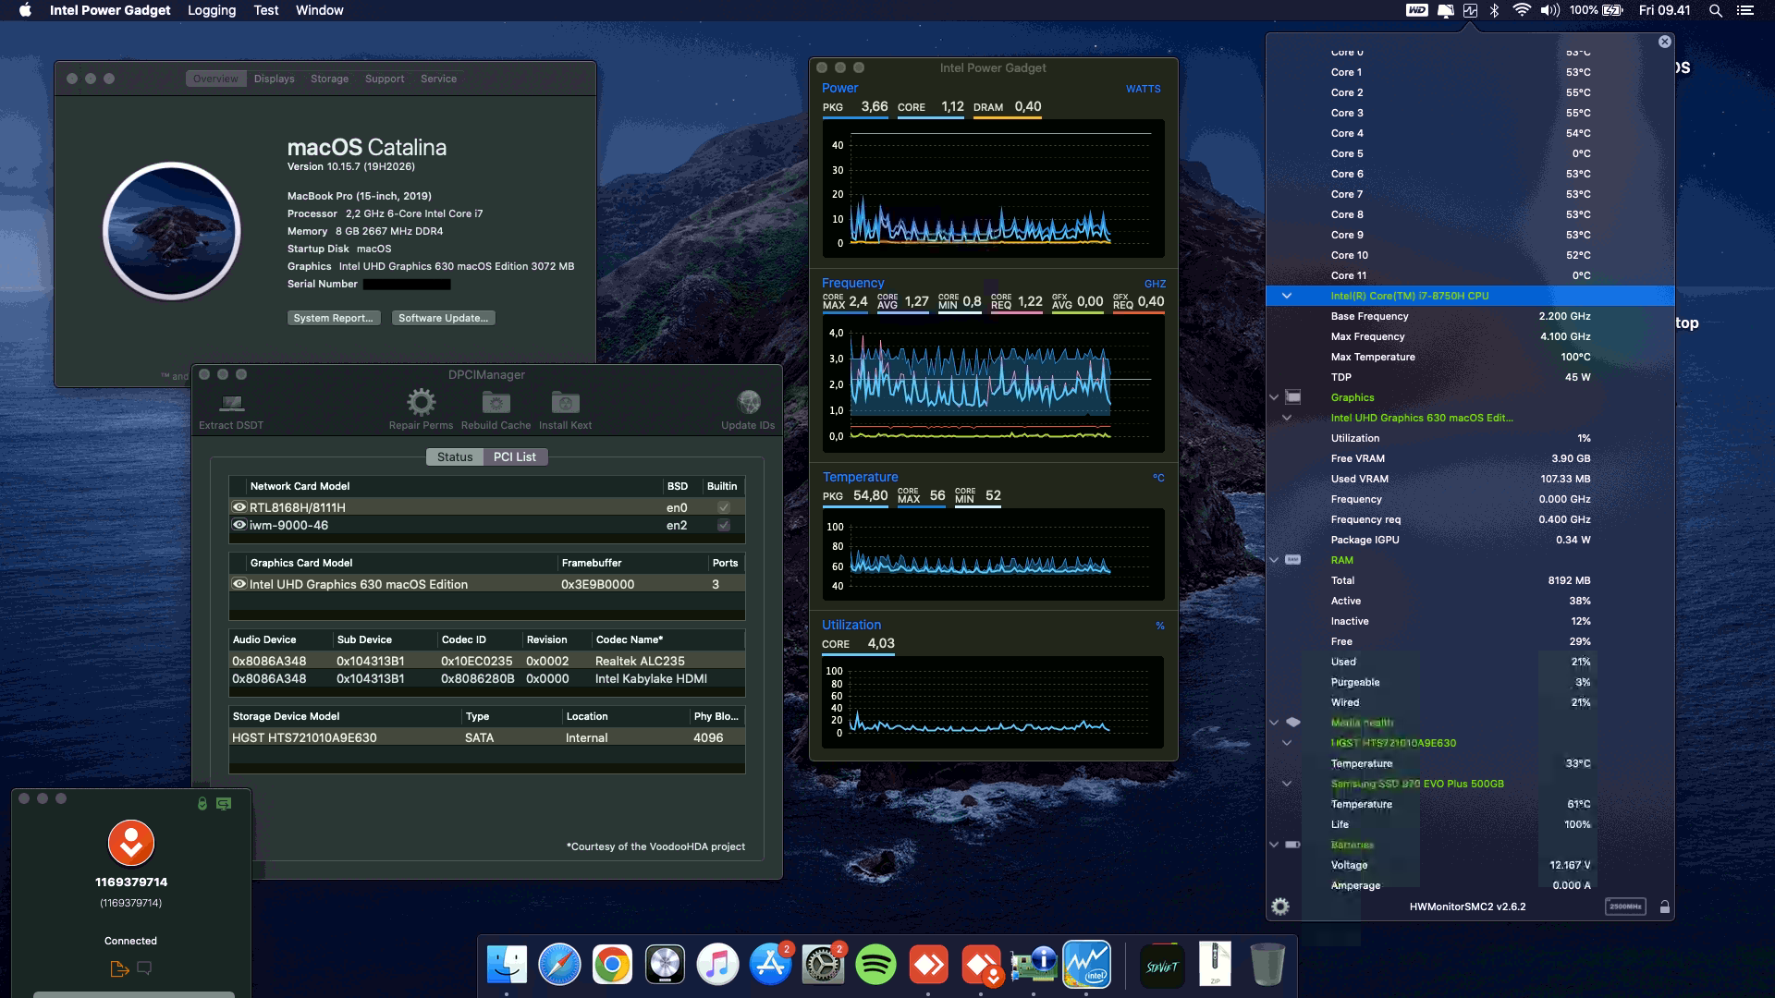Click the 2500MHz indicator in HWMonitorSMC2 footer

click(1625, 907)
